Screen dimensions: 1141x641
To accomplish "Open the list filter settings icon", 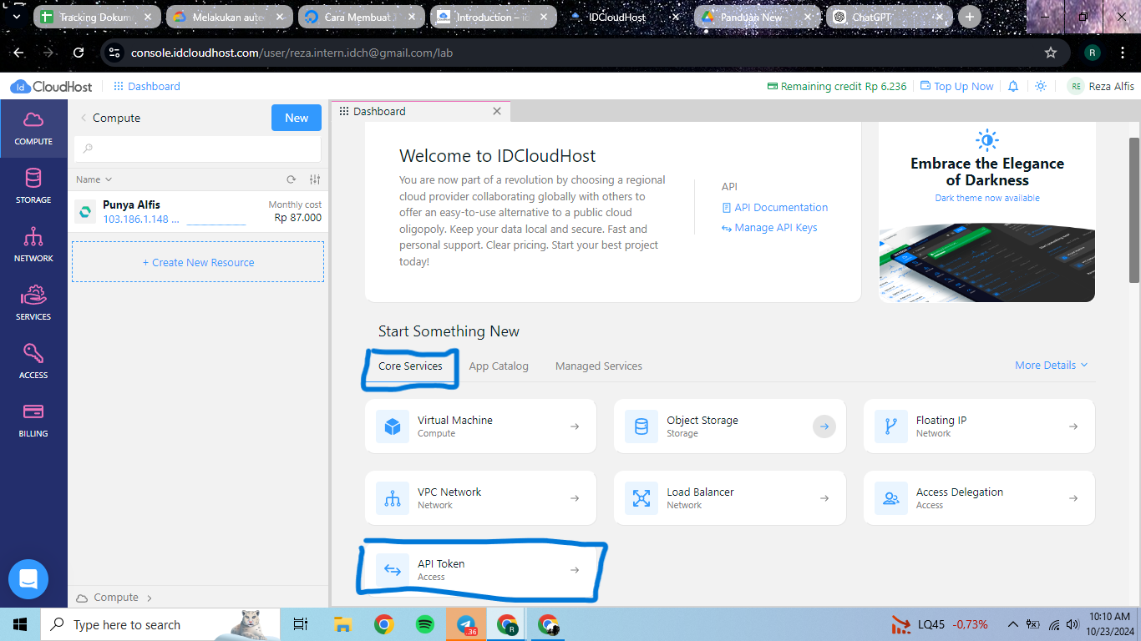I will [x=315, y=179].
